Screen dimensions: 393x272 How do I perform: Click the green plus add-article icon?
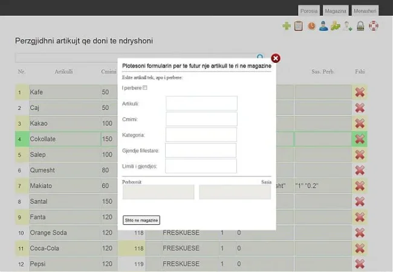click(287, 26)
